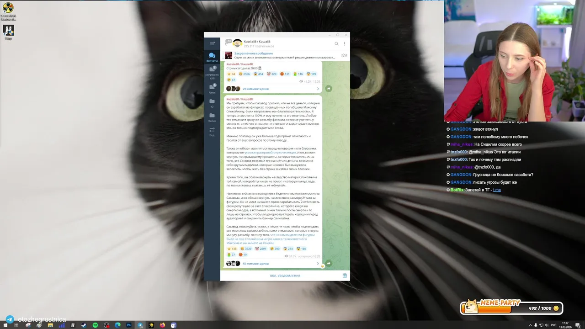Open the taskbar clock showing 17:17
This screenshot has height=329, width=585.
(565, 325)
